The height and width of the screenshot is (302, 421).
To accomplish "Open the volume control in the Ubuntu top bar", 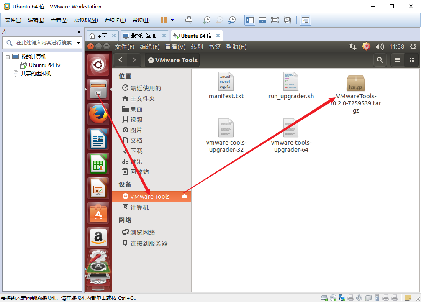I will click(x=380, y=46).
